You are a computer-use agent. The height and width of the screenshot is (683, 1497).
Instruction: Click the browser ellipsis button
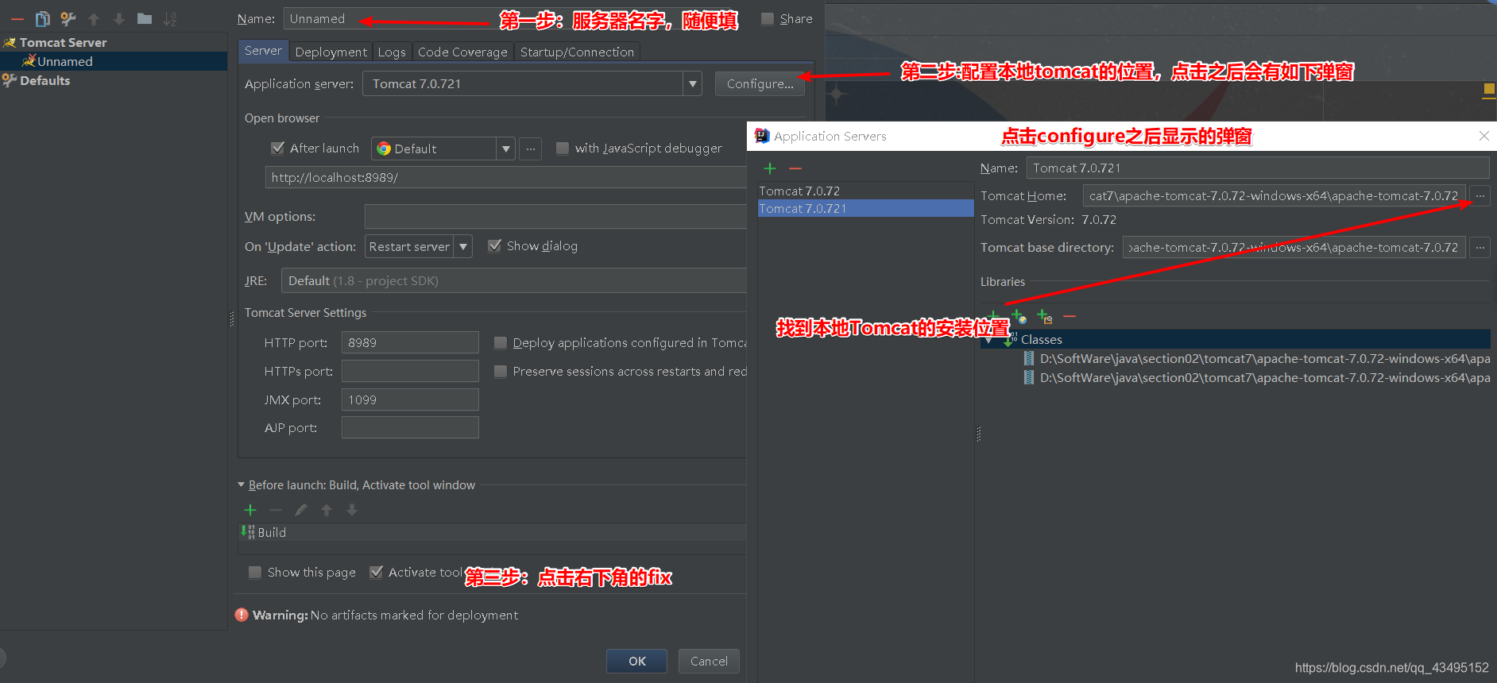coord(531,149)
